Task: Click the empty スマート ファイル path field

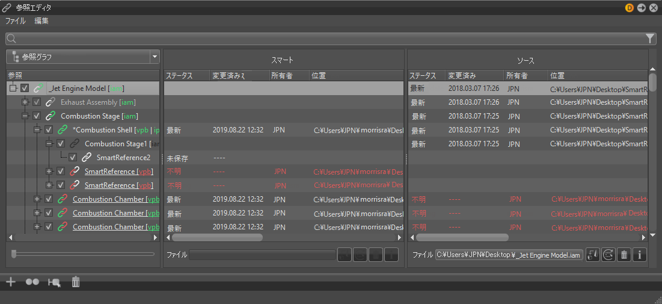Action: pyautogui.click(x=262, y=255)
